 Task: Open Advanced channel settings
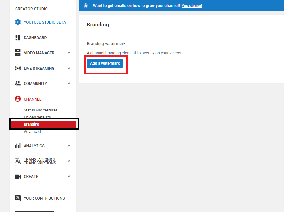pyautogui.click(x=32, y=132)
